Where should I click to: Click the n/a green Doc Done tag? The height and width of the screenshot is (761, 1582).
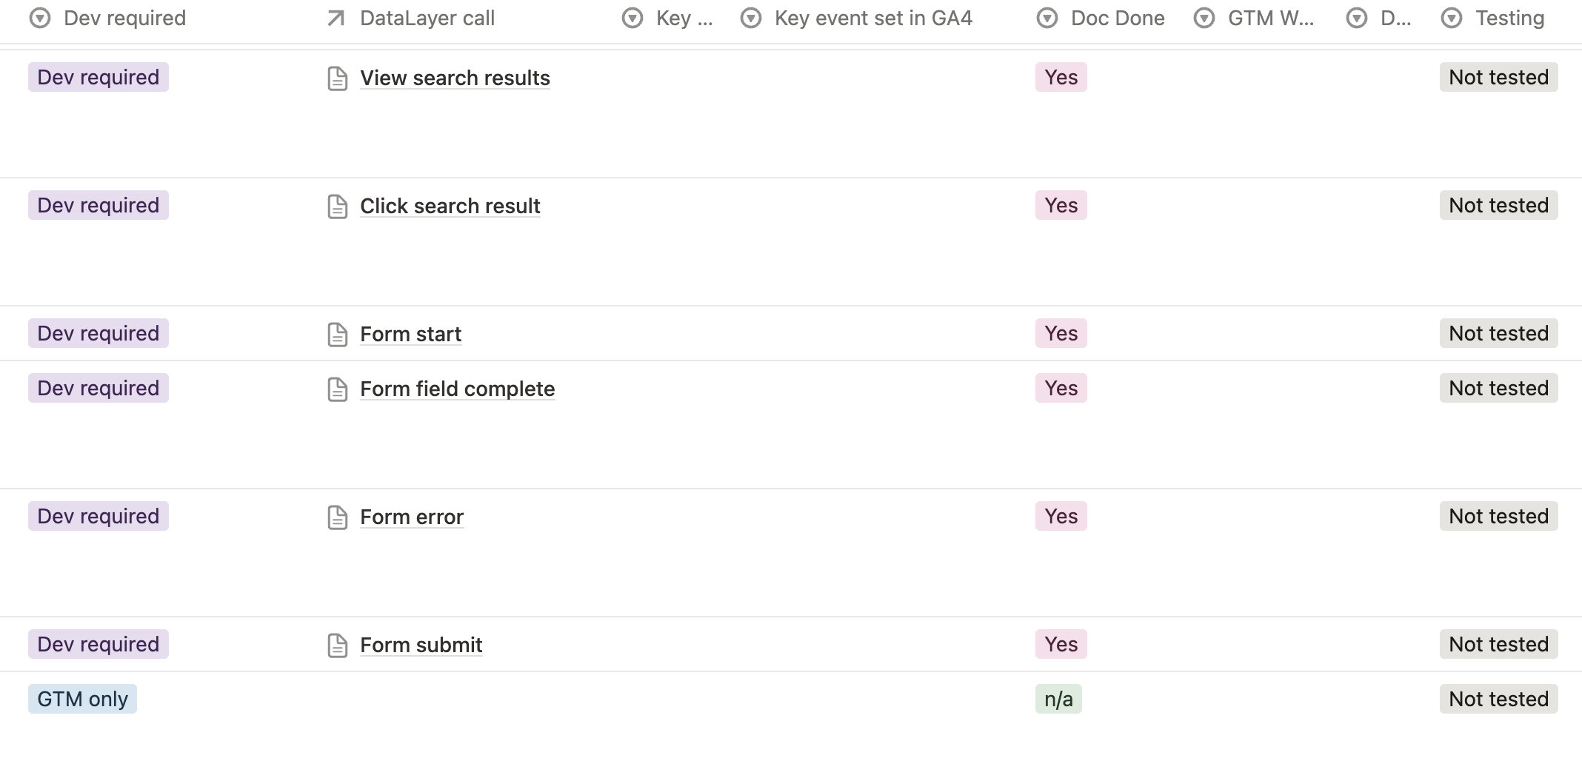(1058, 699)
